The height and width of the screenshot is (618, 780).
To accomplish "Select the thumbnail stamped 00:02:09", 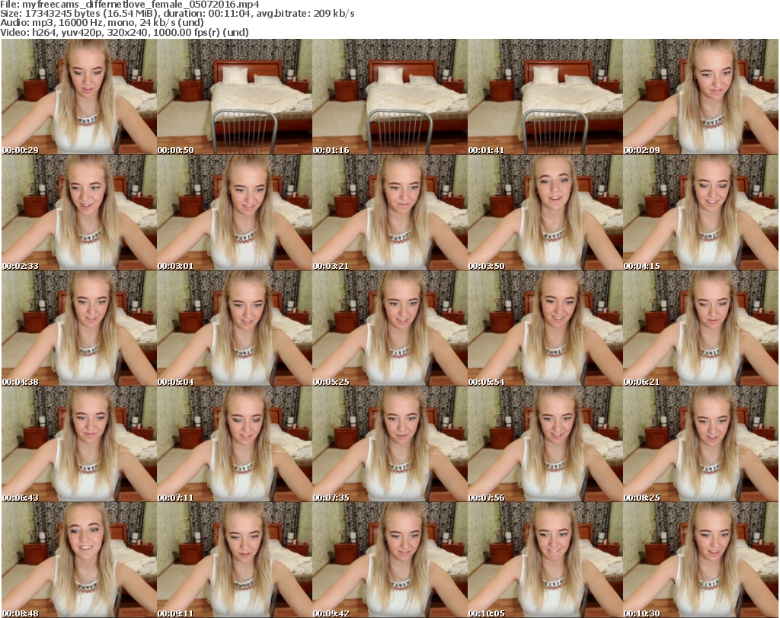I will 701,97.
